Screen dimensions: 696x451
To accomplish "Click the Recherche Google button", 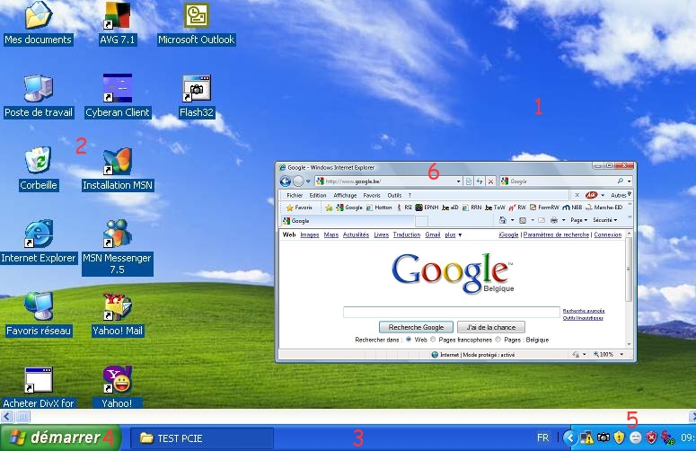I will click(x=416, y=327).
